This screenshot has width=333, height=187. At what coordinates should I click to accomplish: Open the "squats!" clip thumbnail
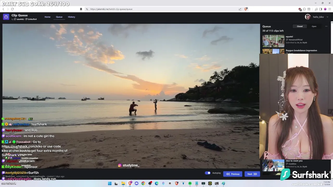(x=273, y=41)
